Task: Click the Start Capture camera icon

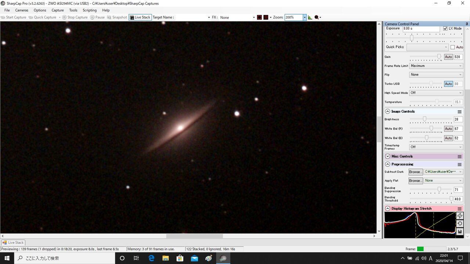Action: pos(3,17)
